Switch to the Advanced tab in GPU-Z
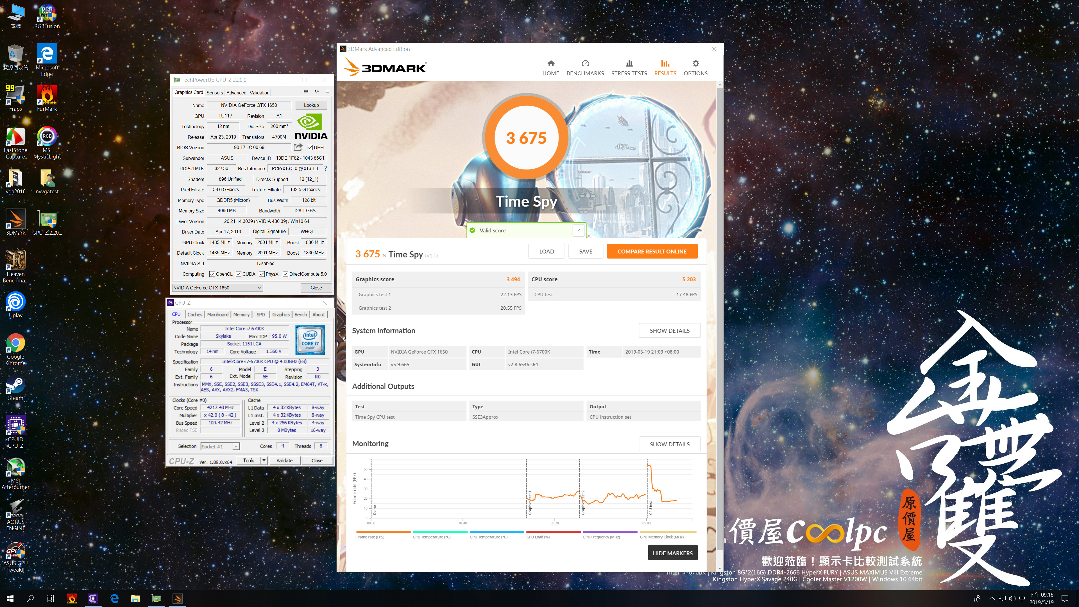Screen dimensions: 1079x607 (236, 92)
